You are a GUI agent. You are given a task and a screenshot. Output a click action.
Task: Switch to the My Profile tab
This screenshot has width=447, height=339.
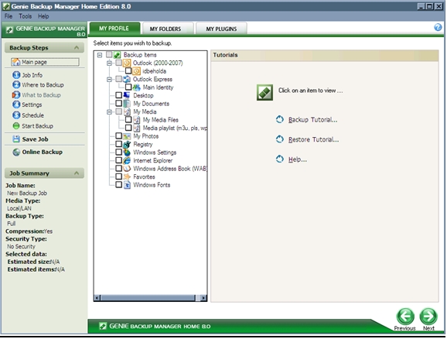[x=114, y=29]
